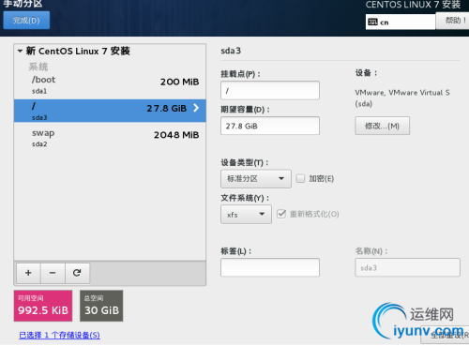Click the 系统 category heading
The height and width of the screenshot is (346, 469).
click(x=38, y=67)
